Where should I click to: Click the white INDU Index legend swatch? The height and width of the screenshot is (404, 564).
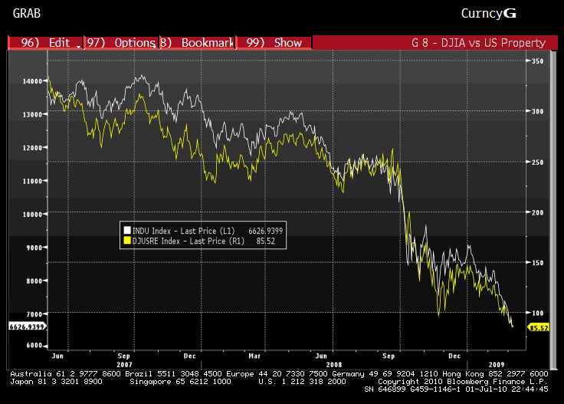click(127, 230)
